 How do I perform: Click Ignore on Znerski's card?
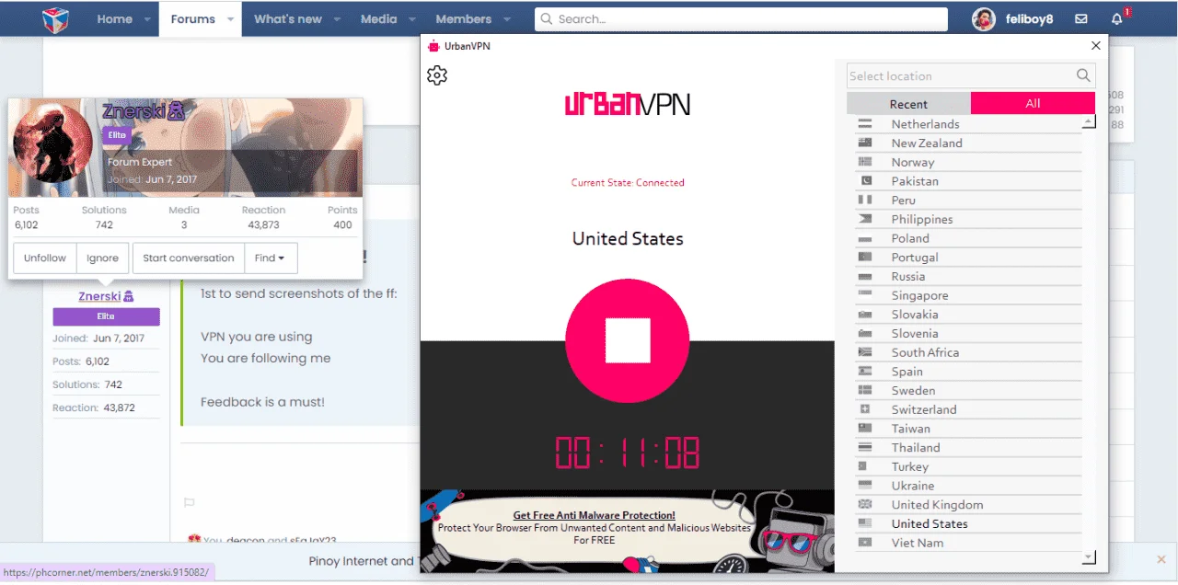point(103,258)
